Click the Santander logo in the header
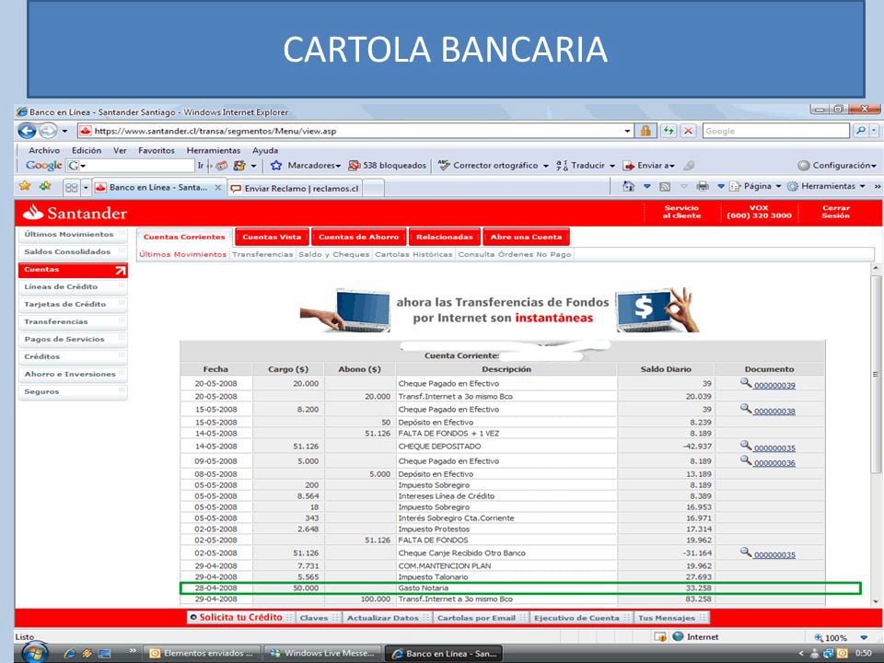Screen dimensions: 884x663 [x=75, y=213]
